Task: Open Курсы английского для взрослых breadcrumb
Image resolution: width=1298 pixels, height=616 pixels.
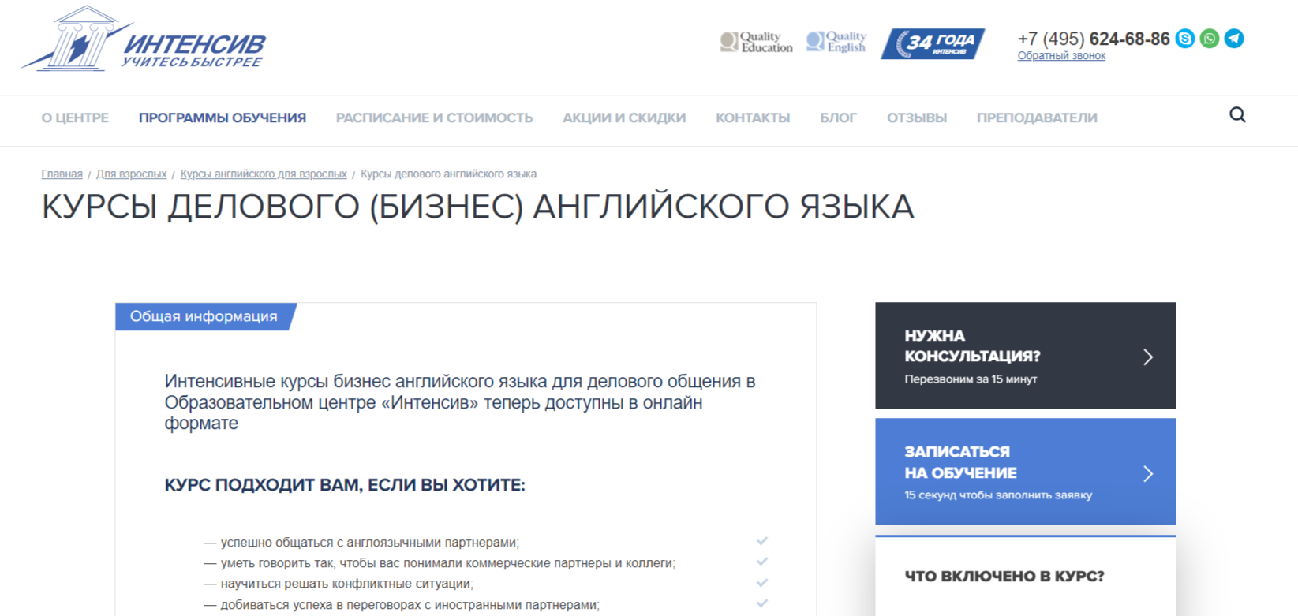Action: (264, 174)
